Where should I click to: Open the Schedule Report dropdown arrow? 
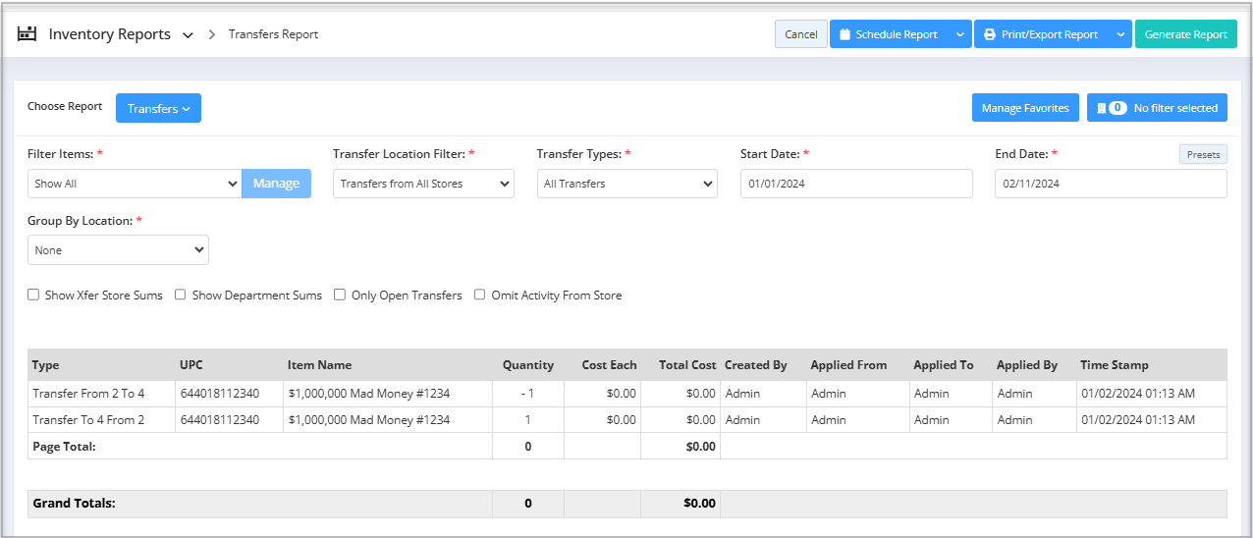point(959,34)
